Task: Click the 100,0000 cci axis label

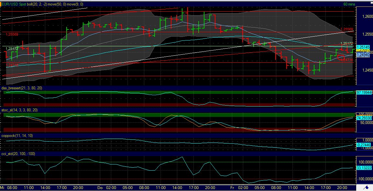Action: [366, 162]
